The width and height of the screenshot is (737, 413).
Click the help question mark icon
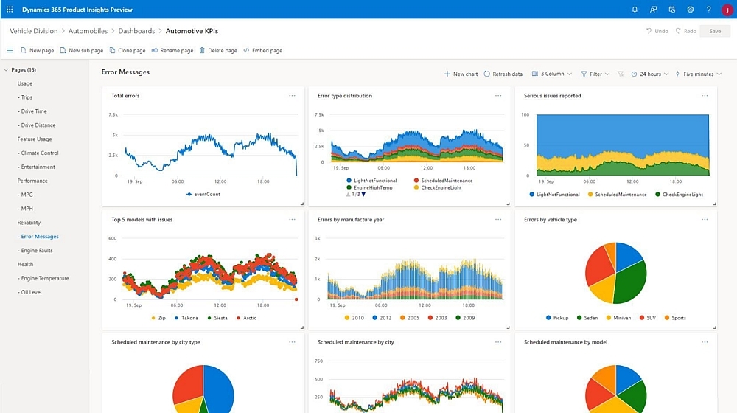pos(709,10)
